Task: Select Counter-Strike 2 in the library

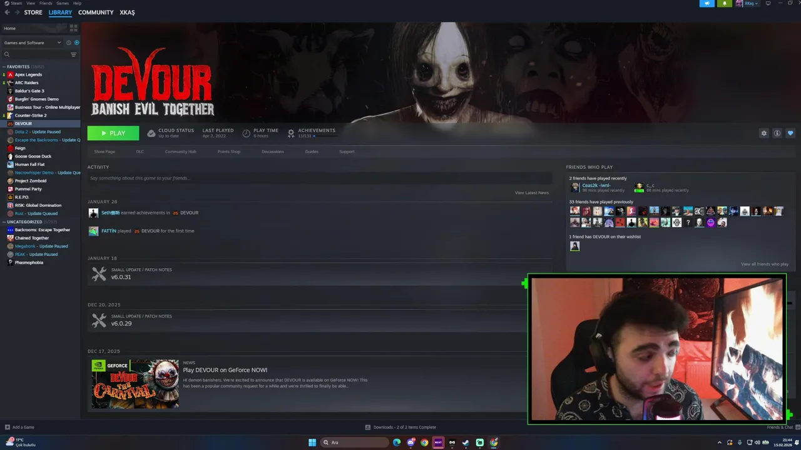Action: tap(31, 115)
